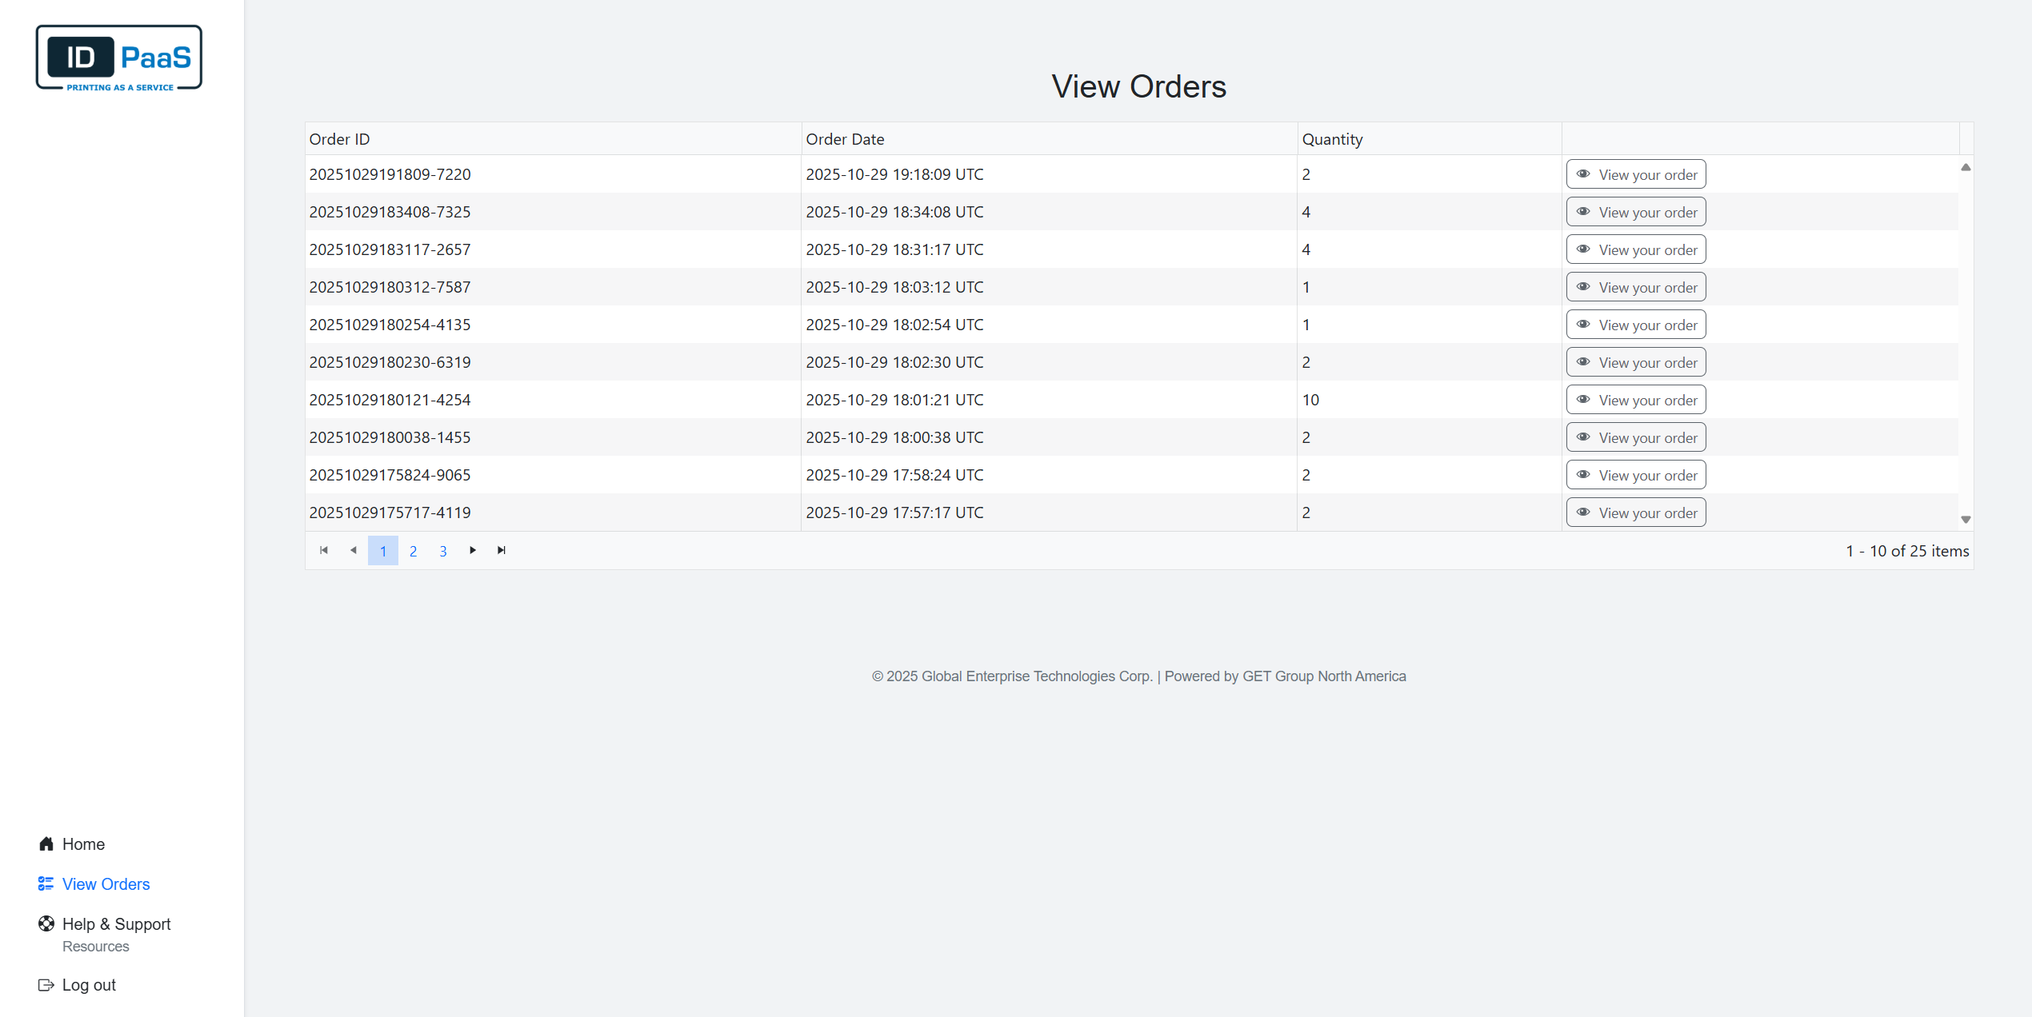View order with quantity 10

coord(1635,400)
